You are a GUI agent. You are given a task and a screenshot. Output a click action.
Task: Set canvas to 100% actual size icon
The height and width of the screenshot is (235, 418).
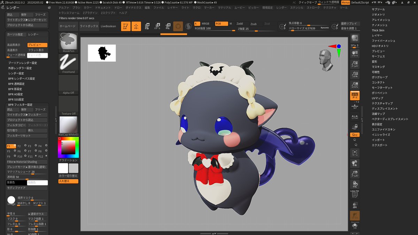355,75
